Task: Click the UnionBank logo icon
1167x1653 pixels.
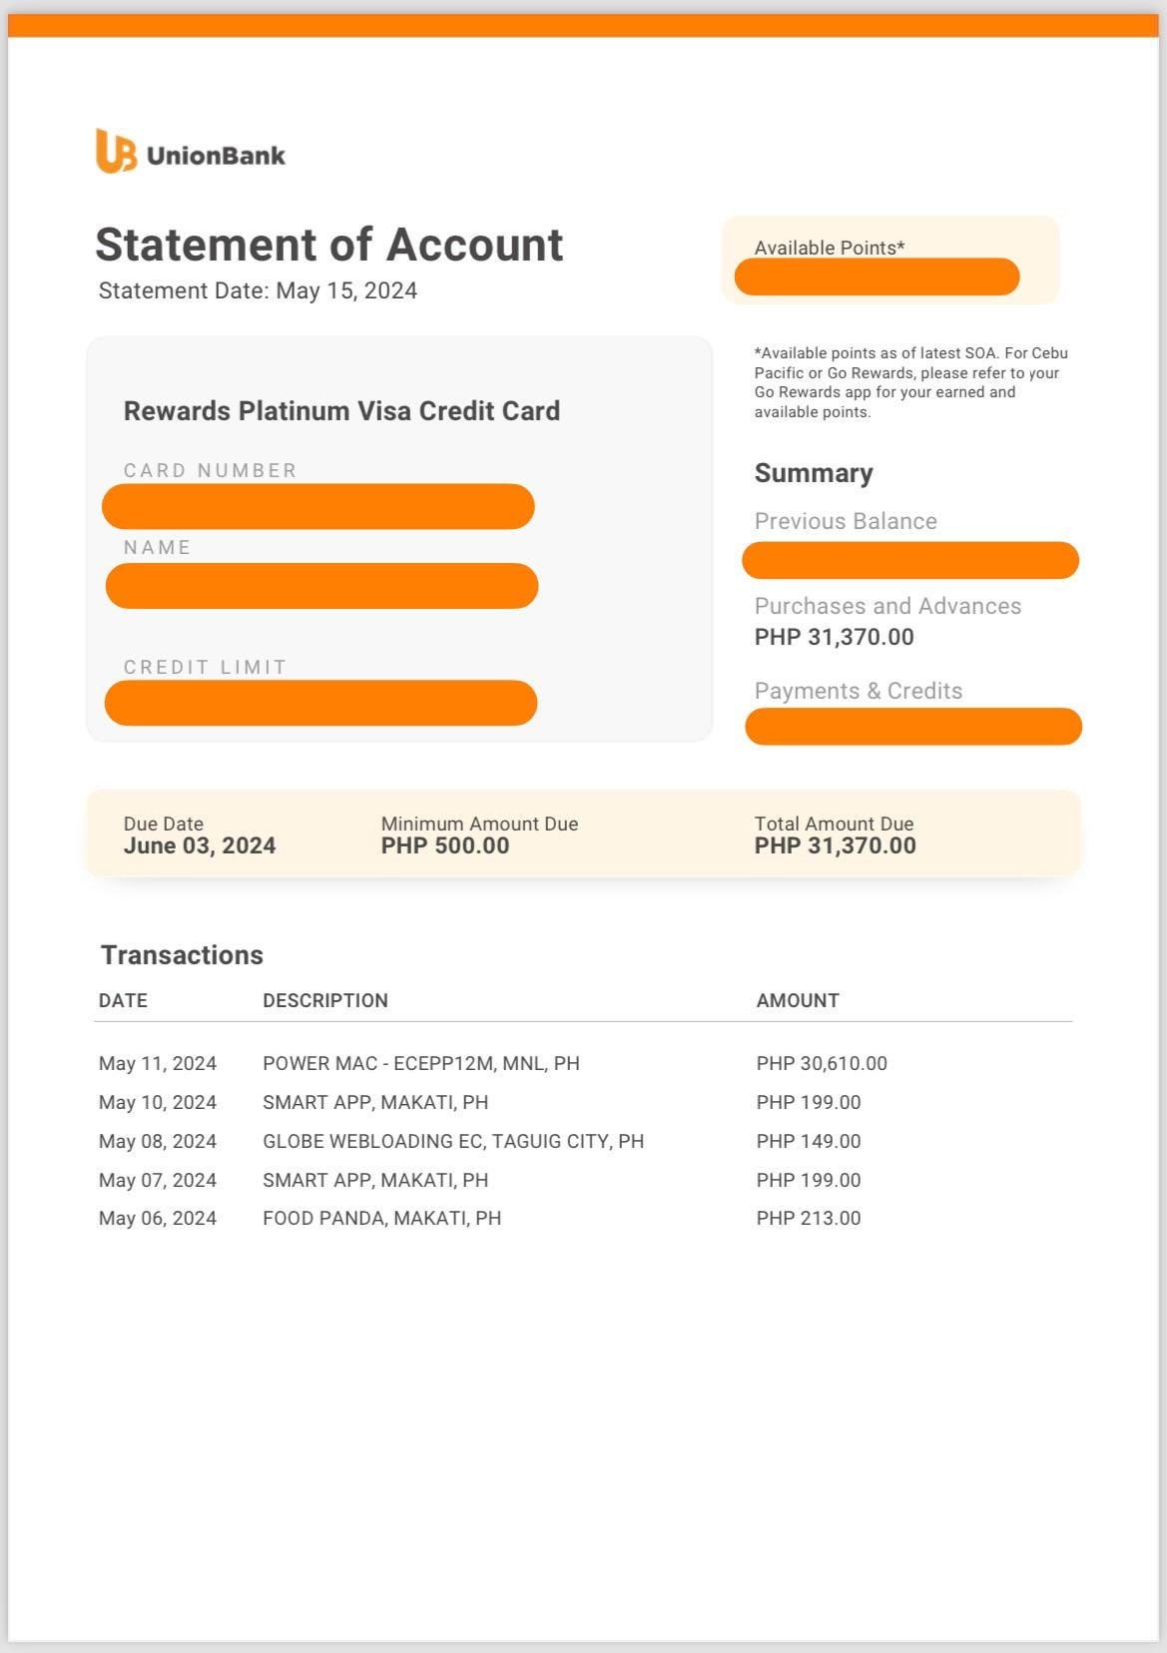Action: [116, 153]
